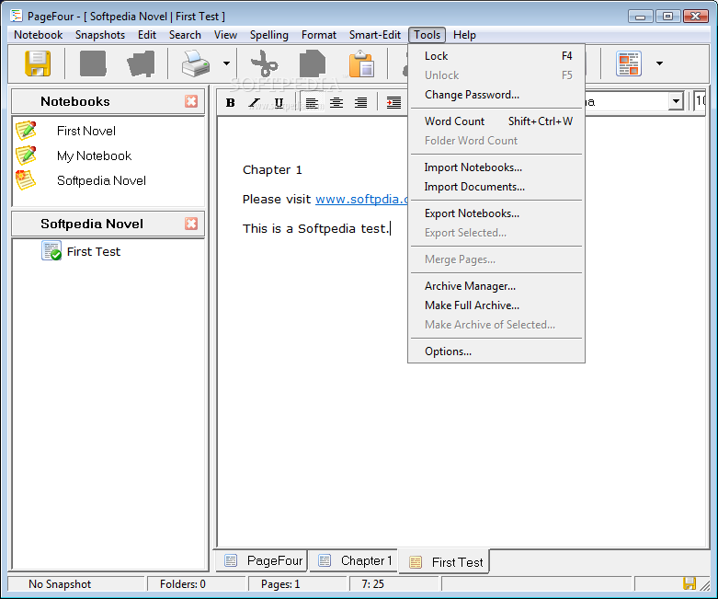Close the Softpedia Novel panel
This screenshot has width=718, height=599.
(x=191, y=224)
